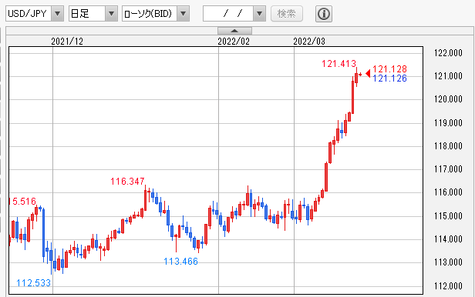
Task: Open the USD/JPY currency pair dropdown
Action: coord(35,14)
